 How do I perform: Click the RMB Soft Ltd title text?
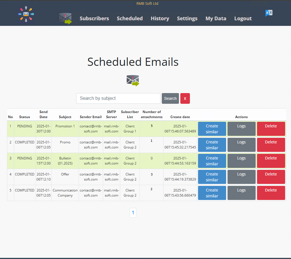pos(147,4)
